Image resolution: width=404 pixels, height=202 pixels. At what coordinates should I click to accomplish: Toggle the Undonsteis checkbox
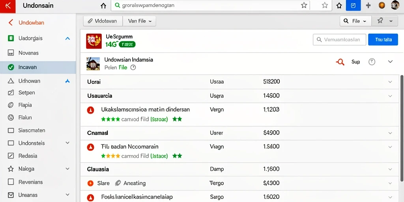click(11, 143)
